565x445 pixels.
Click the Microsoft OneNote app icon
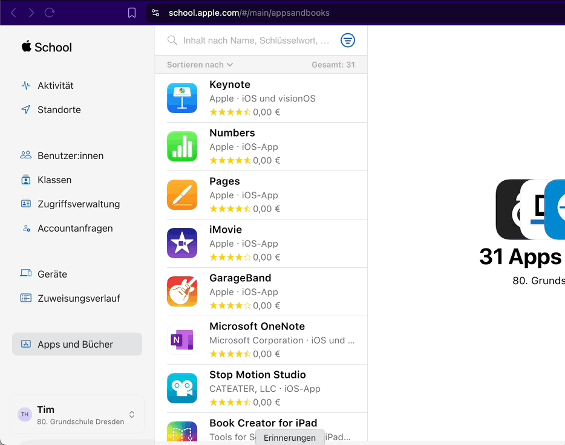(x=182, y=340)
